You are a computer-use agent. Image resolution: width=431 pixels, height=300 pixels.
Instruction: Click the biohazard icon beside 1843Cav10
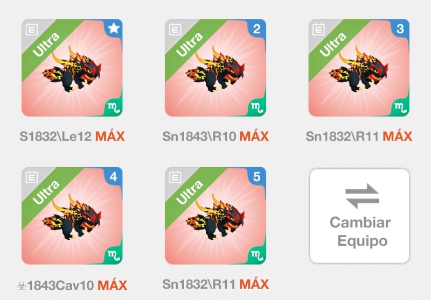click(x=22, y=286)
